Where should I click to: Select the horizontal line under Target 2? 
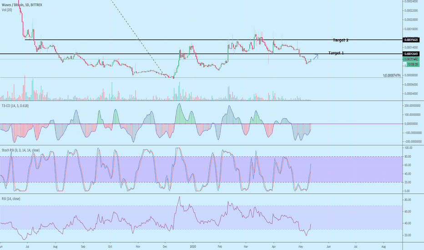pos(214,40)
